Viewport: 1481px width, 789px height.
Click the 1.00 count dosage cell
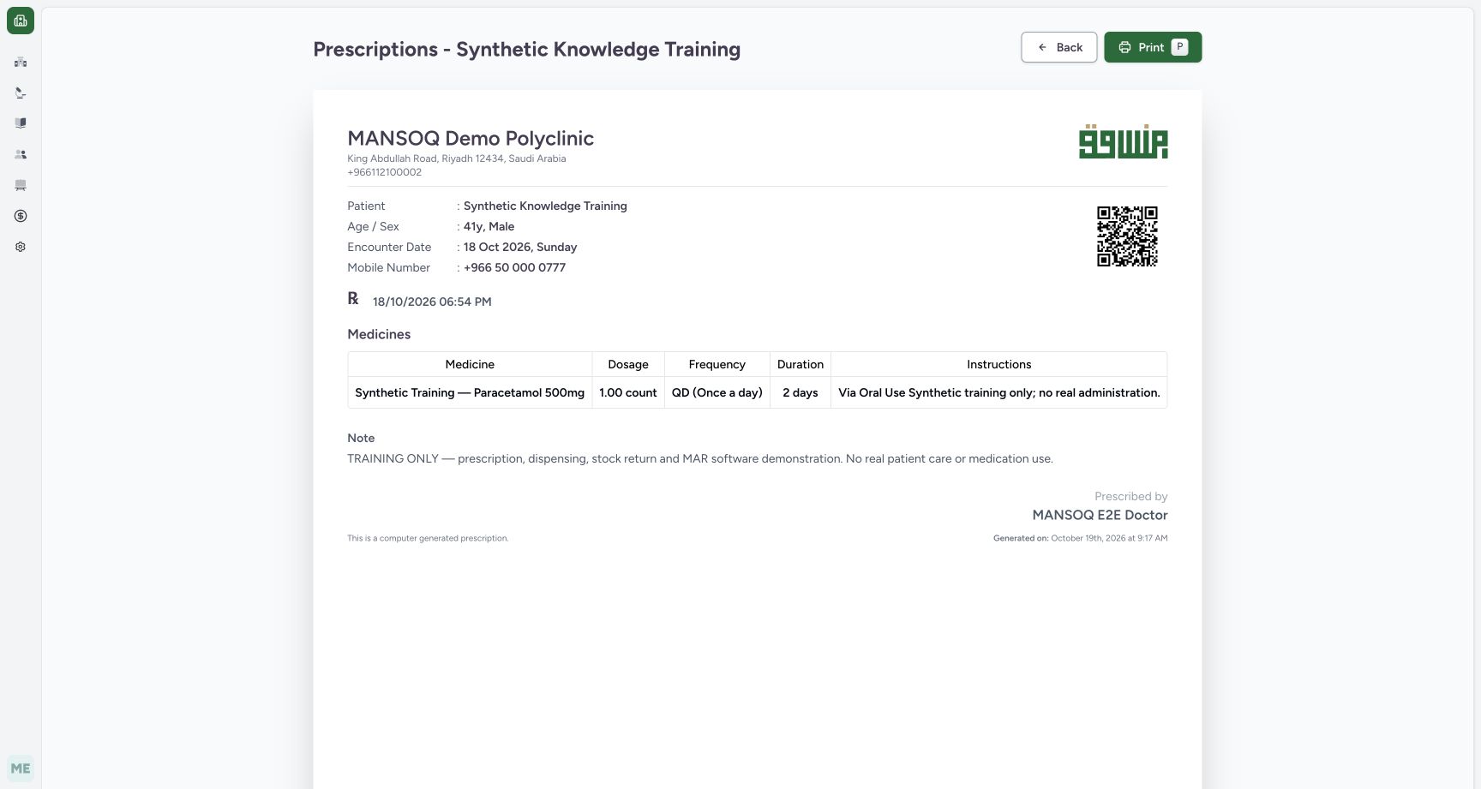628,392
